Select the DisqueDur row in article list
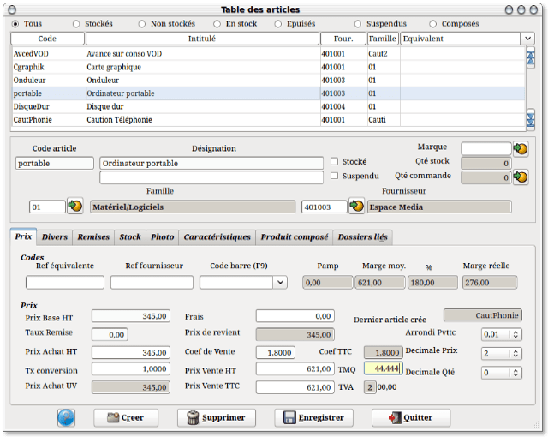 pos(268,106)
